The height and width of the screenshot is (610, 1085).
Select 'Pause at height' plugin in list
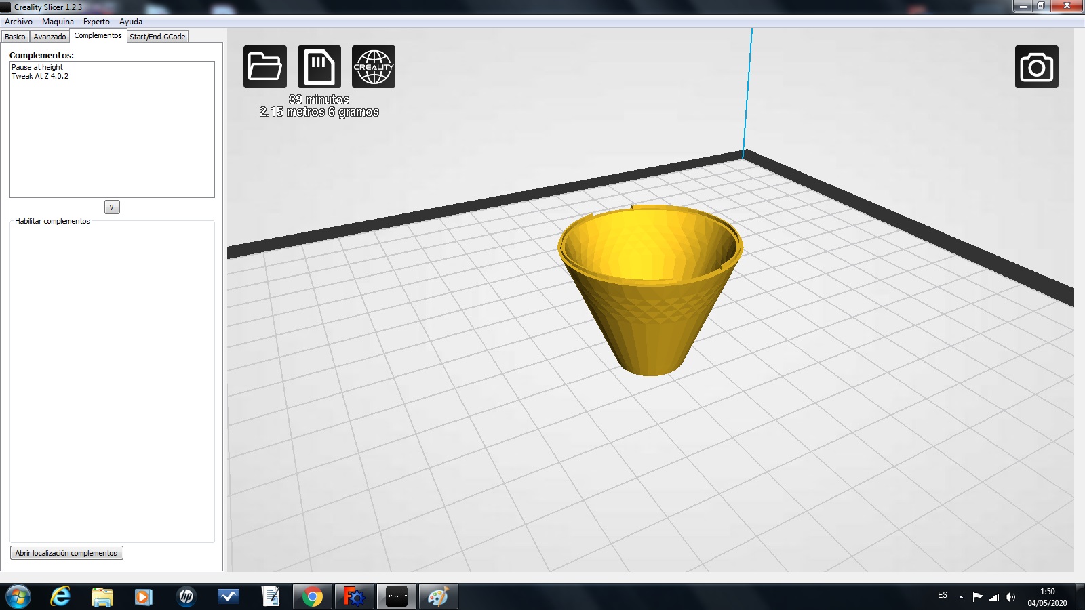37,67
